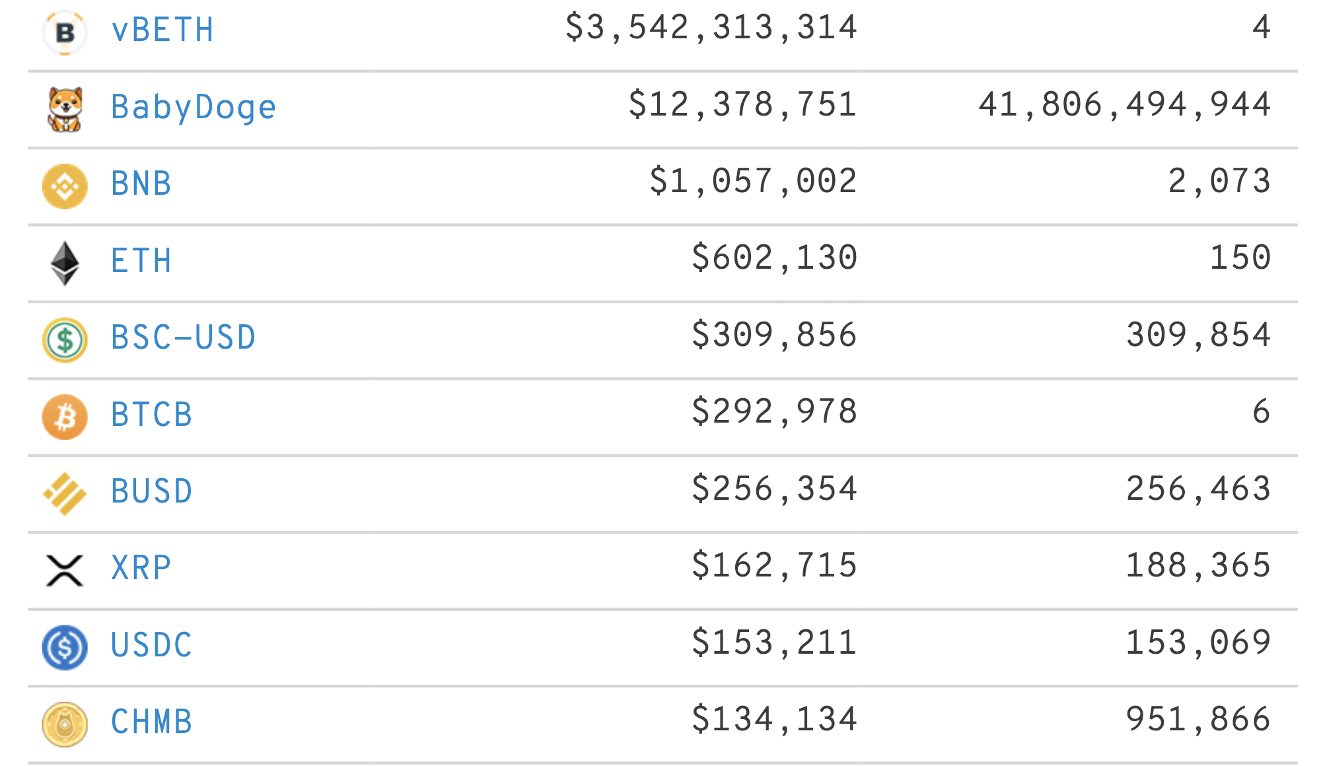The image size is (1321, 766).
Task: Open the BUSD token link
Action: click(152, 491)
